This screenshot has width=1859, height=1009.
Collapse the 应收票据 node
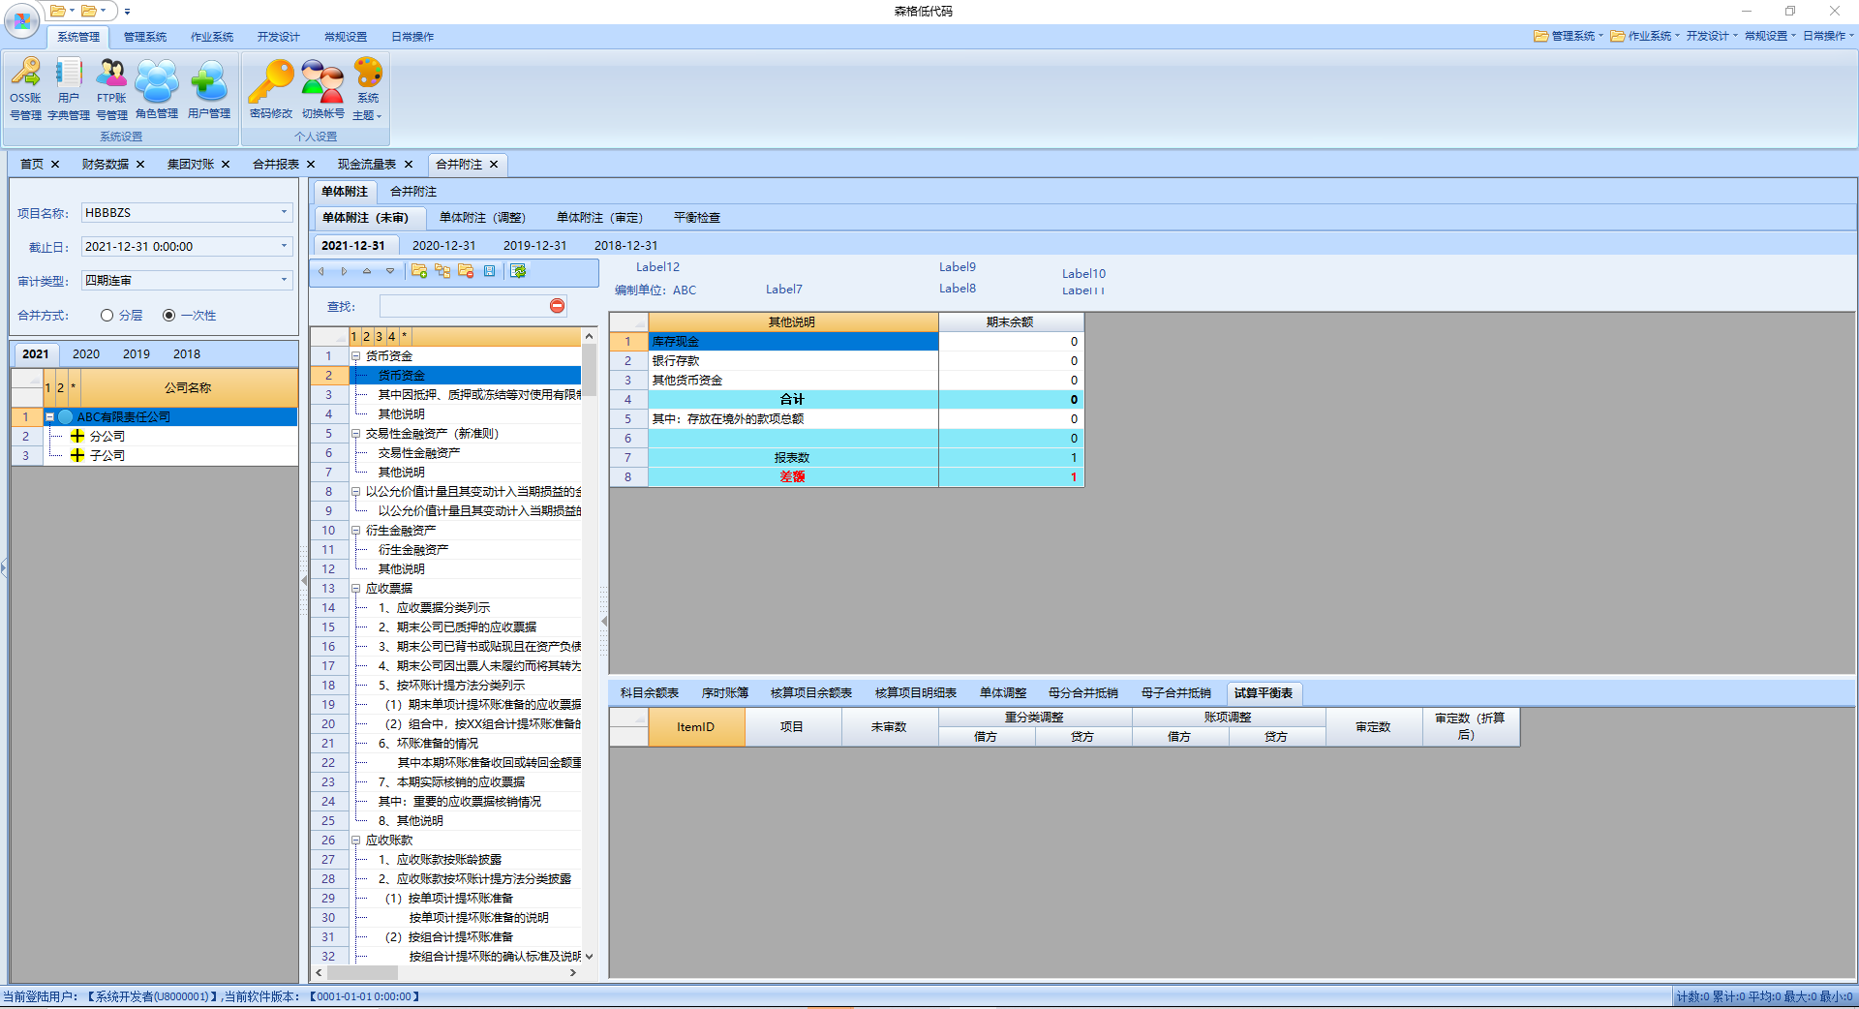(355, 589)
